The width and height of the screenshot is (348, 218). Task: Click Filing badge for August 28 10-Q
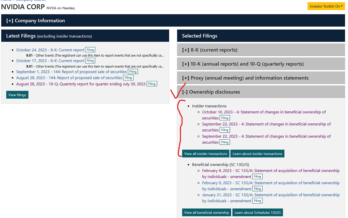click(152, 84)
